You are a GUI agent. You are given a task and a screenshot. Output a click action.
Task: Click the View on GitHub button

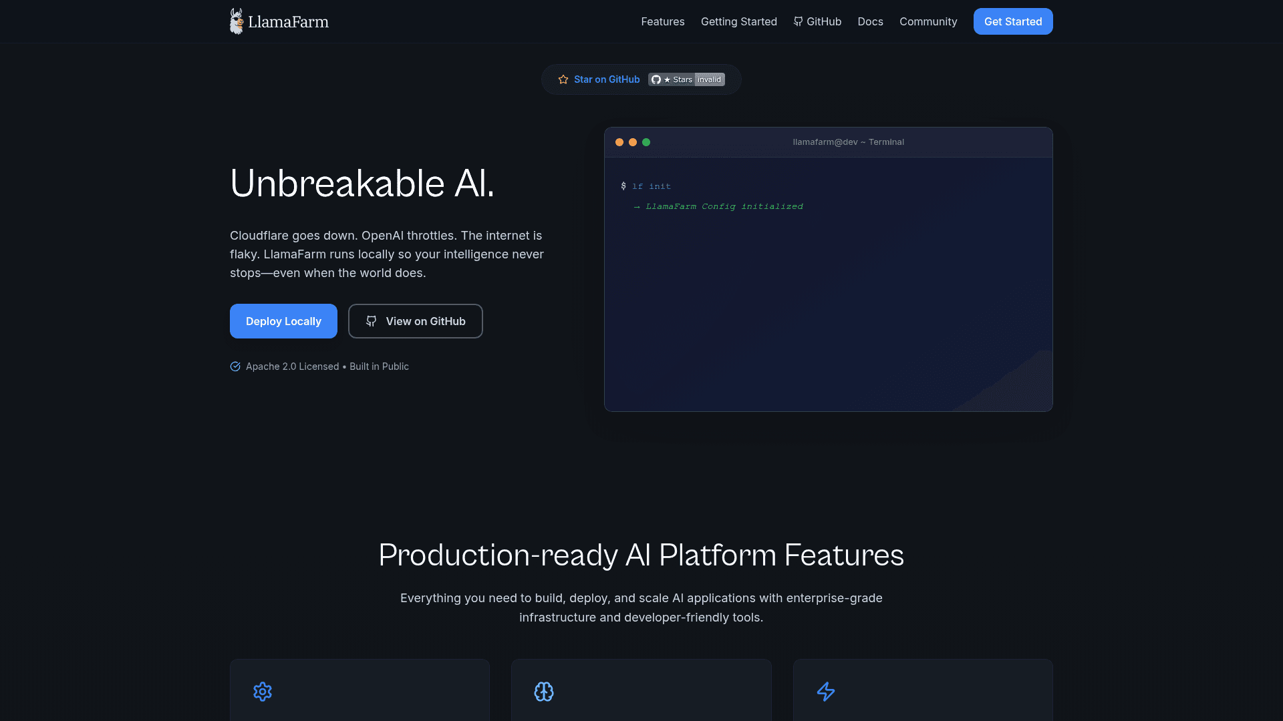point(416,321)
